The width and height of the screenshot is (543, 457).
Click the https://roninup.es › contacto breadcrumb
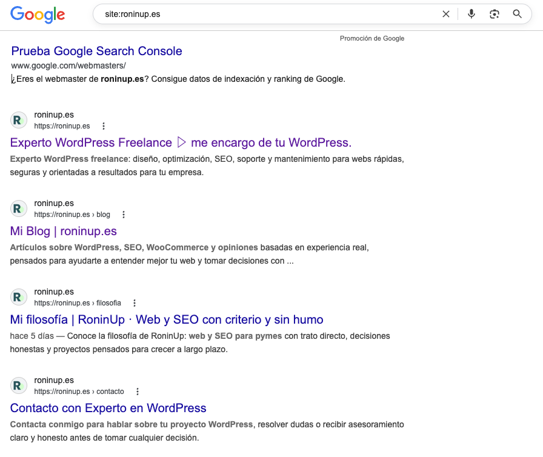click(79, 392)
